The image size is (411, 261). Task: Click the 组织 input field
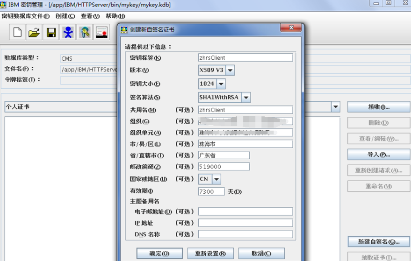[x=245, y=121]
